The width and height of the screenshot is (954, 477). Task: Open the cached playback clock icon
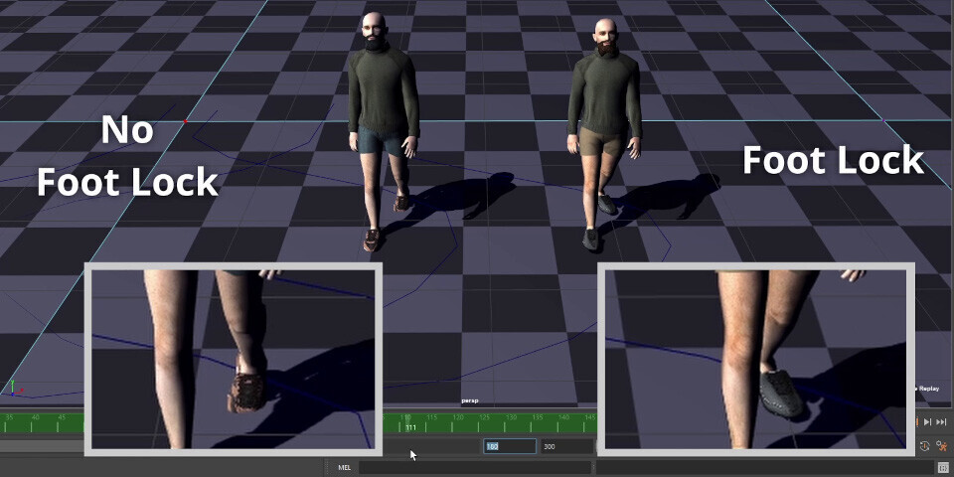click(926, 446)
